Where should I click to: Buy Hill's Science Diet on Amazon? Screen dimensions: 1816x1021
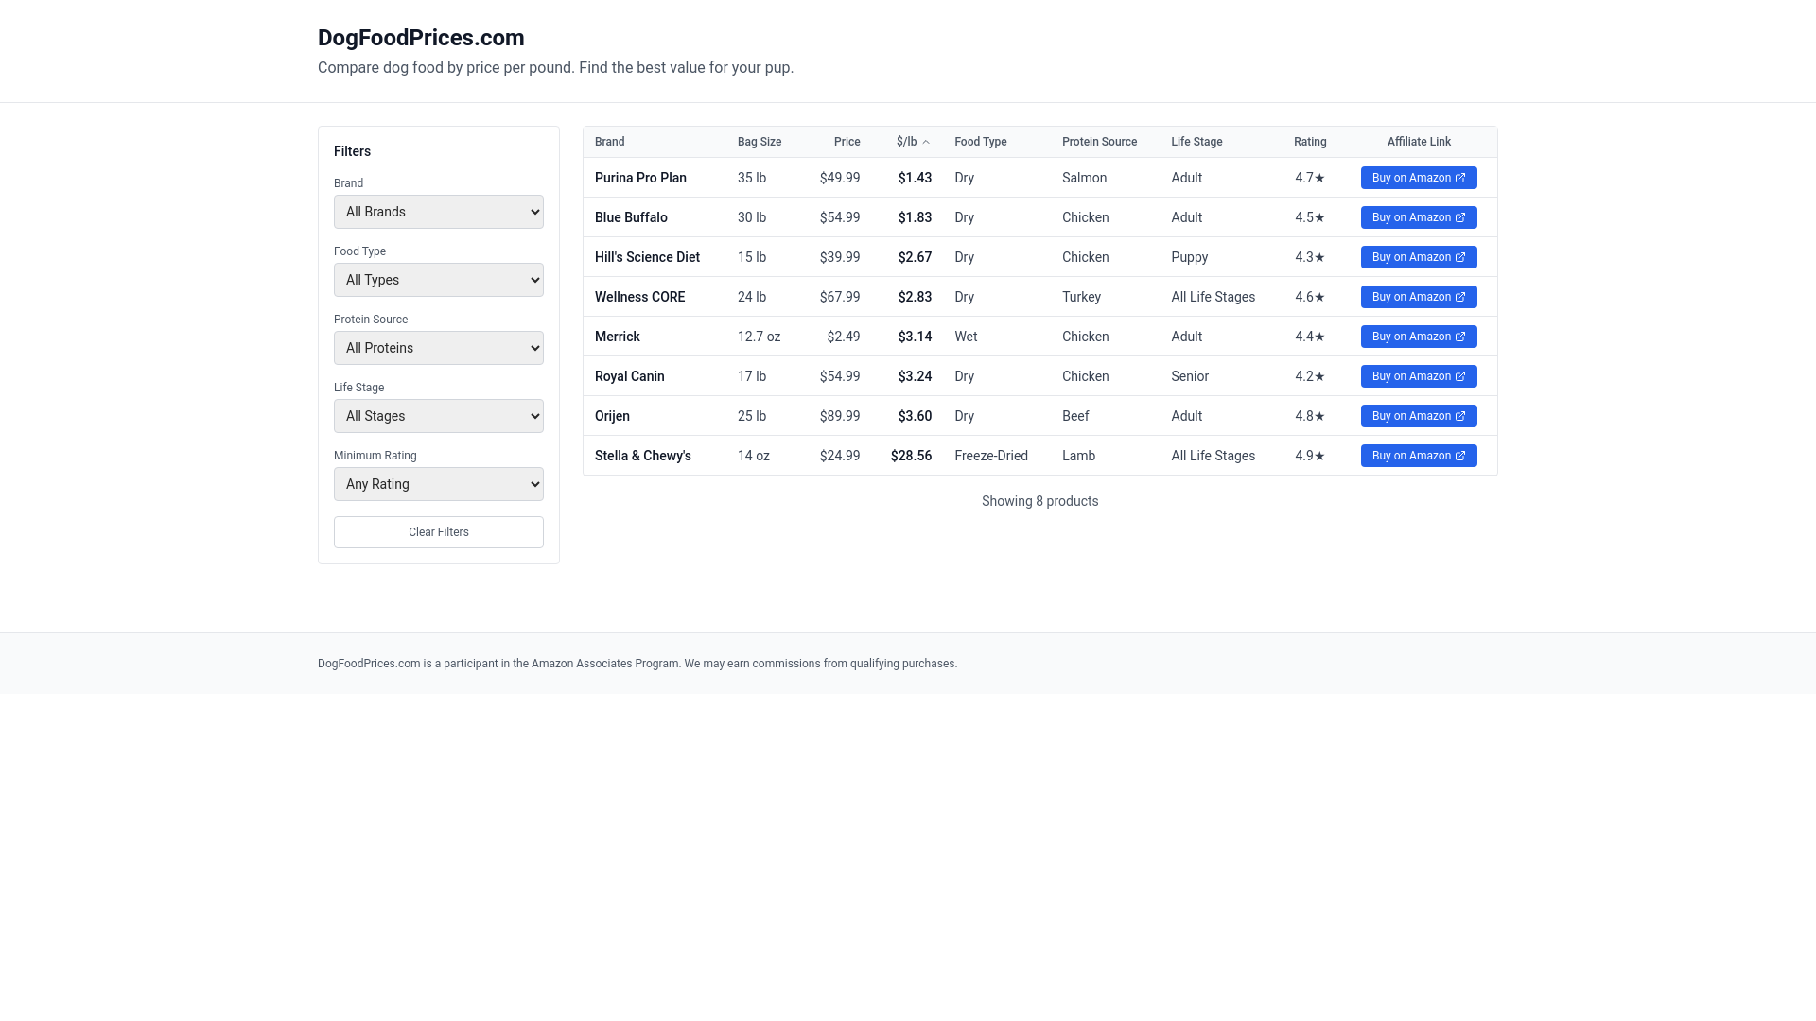pyautogui.click(x=1419, y=257)
